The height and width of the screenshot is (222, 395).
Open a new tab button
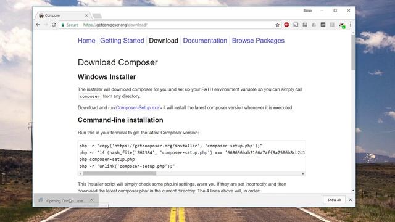pyautogui.click(x=97, y=15)
